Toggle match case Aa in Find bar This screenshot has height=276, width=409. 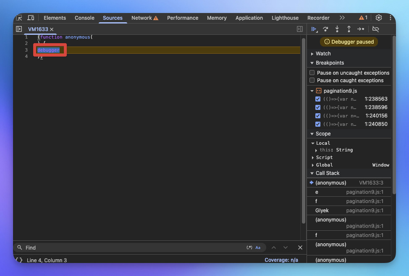(x=258, y=247)
